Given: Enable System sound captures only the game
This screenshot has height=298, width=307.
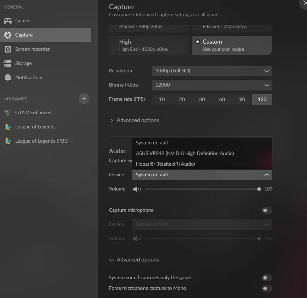Looking at the screenshot, I should (267, 278).
